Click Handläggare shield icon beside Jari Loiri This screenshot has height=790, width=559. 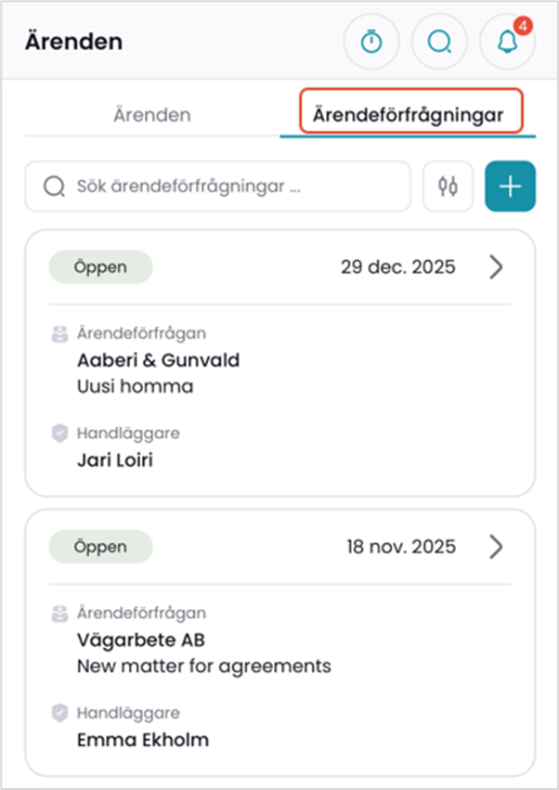click(x=59, y=433)
